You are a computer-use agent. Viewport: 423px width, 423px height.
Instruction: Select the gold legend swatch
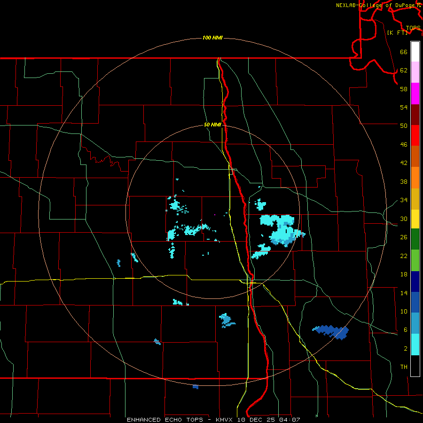415,199
